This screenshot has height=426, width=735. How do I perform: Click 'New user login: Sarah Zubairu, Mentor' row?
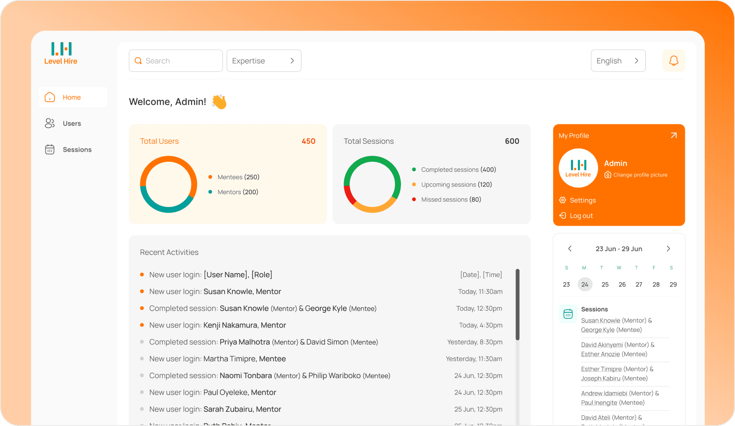pyautogui.click(x=321, y=409)
